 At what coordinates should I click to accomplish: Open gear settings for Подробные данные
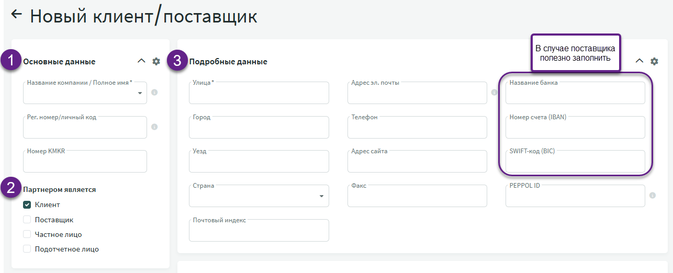654,61
